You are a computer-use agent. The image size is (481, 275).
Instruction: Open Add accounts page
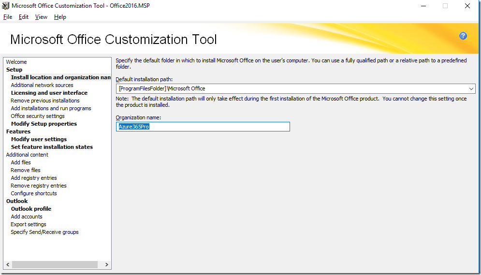(27, 217)
